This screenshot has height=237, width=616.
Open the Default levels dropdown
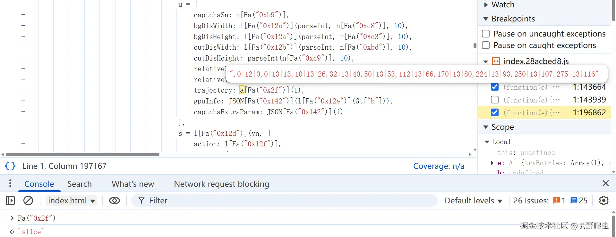(x=473, y=200)
